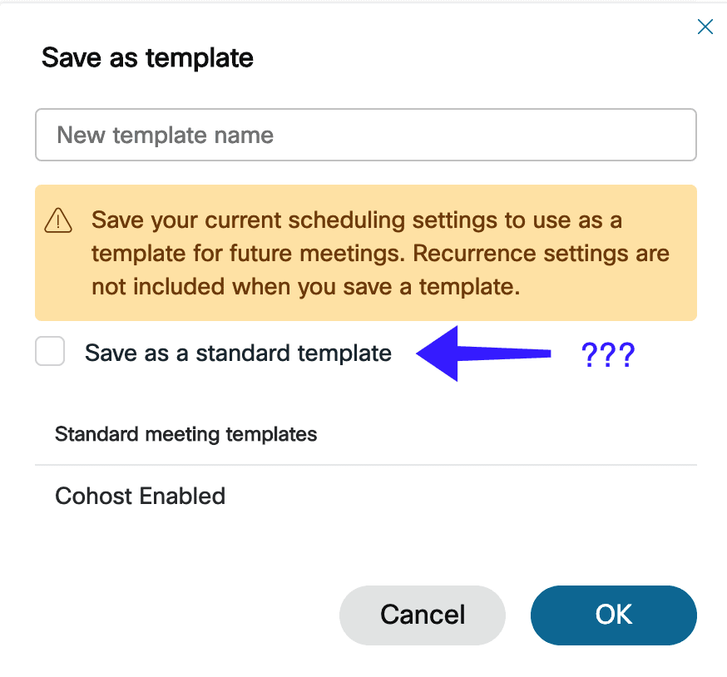Image resolution: width=727 pixels, height=677 pixels.
Task: Focus the New template name field
Action: click(x=366, y=135)
